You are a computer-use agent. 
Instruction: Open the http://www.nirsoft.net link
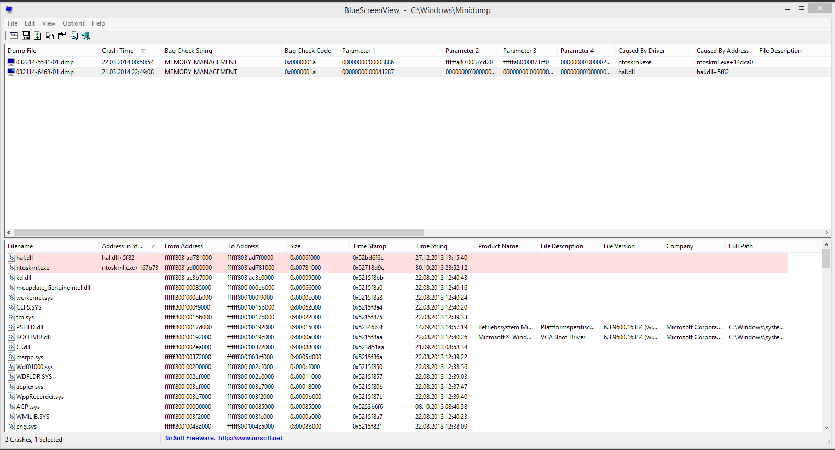click(x=250, y=438)
